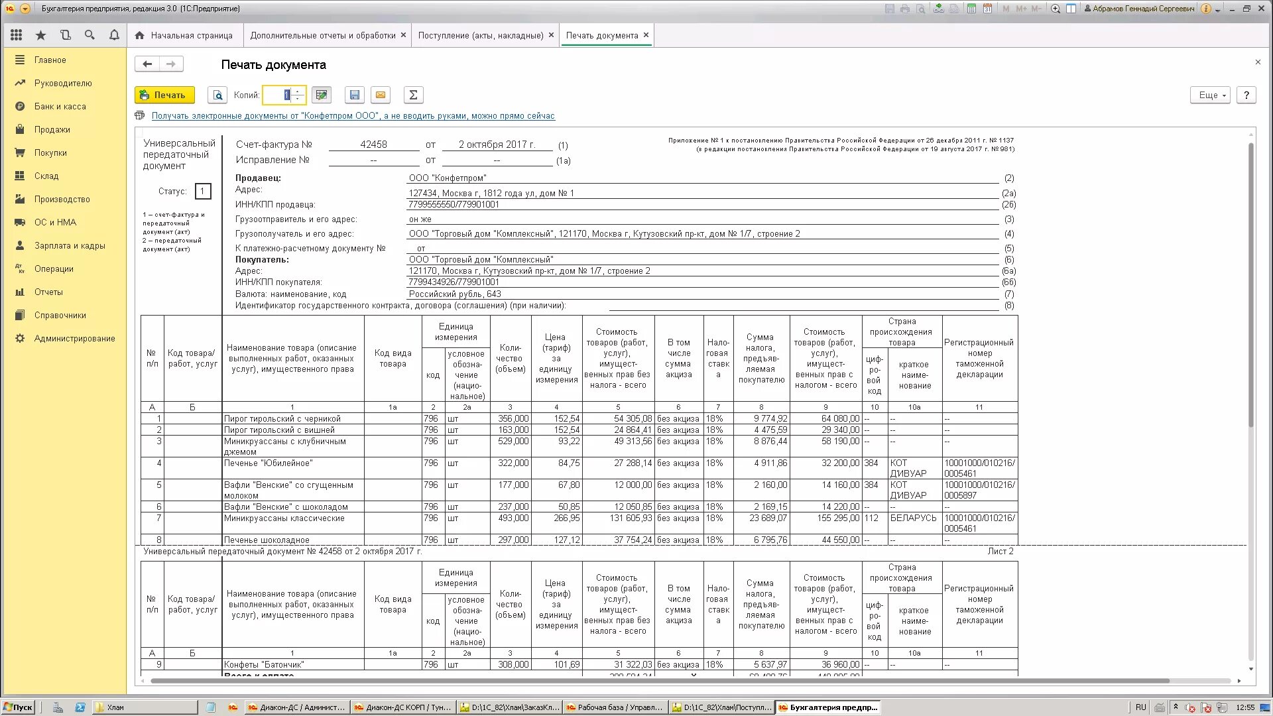
Task: Toggle the edit mode table-pencil button
Action: [x=322, y=95]
